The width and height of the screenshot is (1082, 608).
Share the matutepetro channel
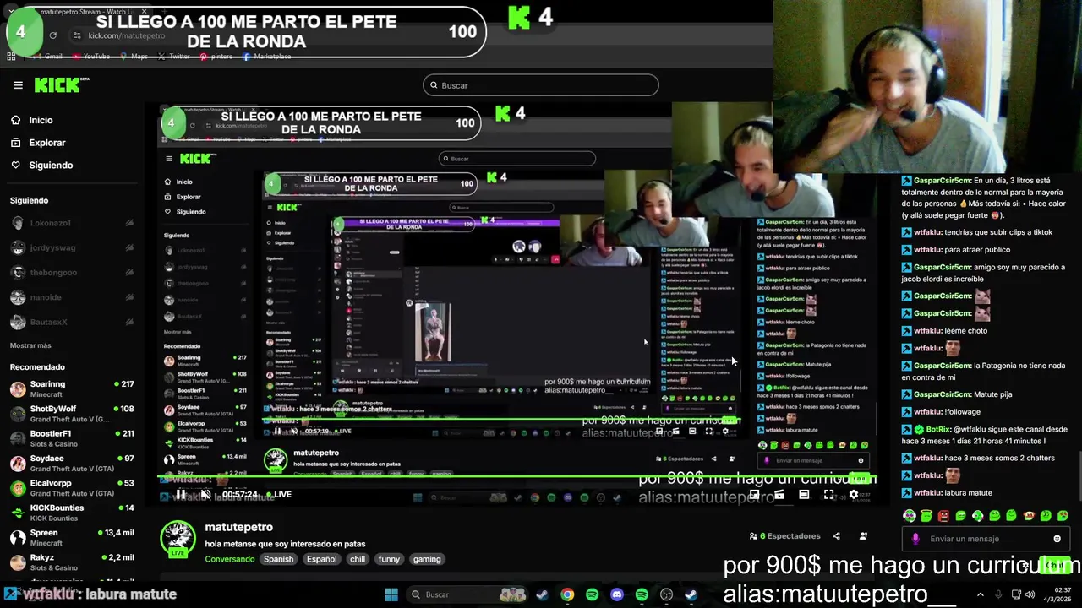point(836,536)
